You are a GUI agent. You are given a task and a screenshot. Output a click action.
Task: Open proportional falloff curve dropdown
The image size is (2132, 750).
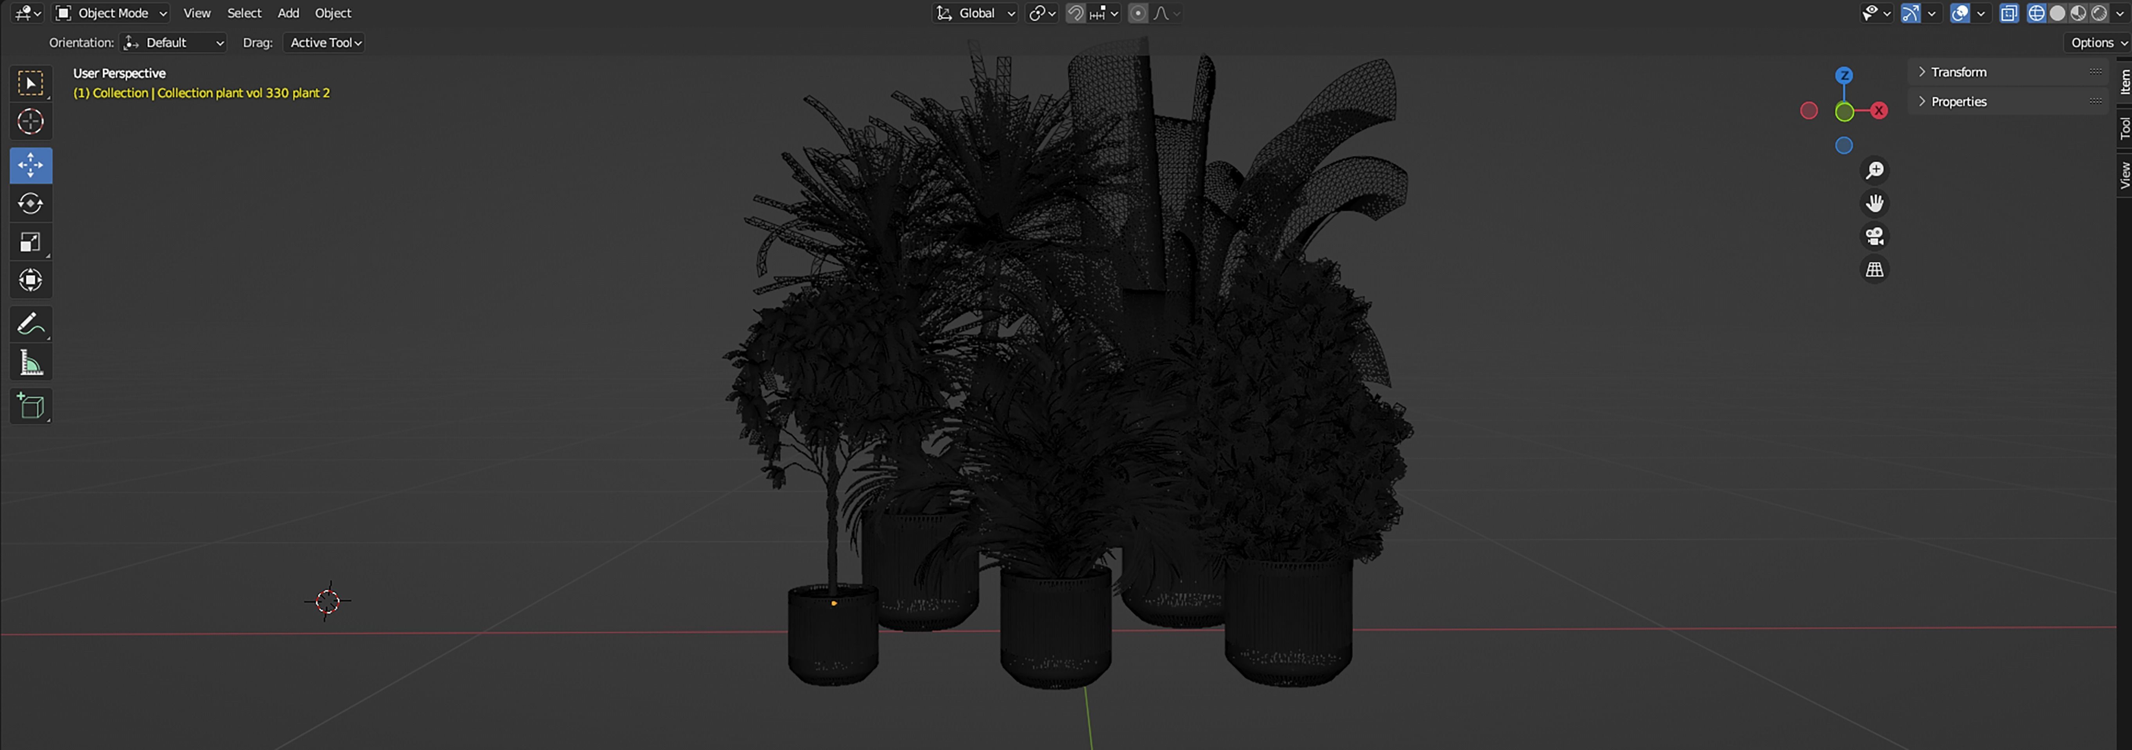pos(1166,13)
